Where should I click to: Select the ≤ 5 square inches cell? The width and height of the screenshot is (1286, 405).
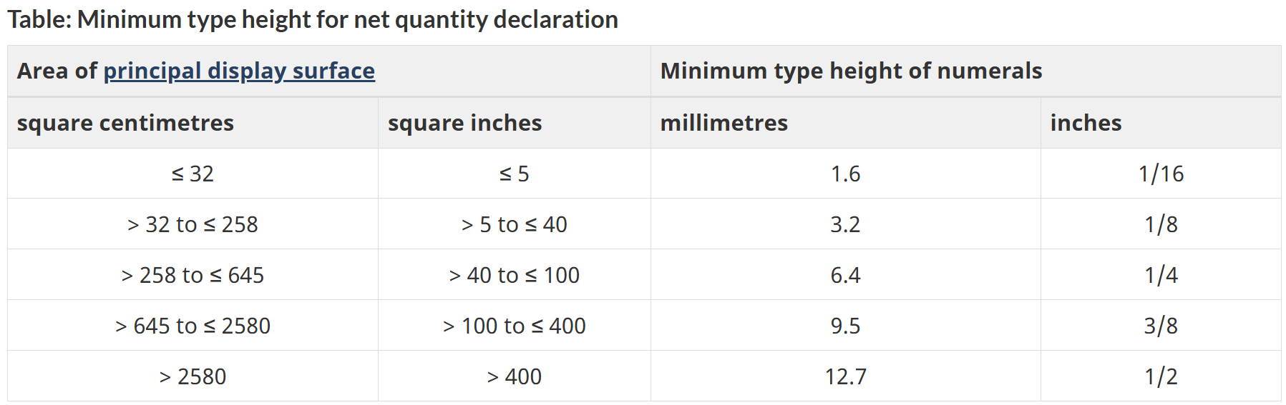point(514,174)
